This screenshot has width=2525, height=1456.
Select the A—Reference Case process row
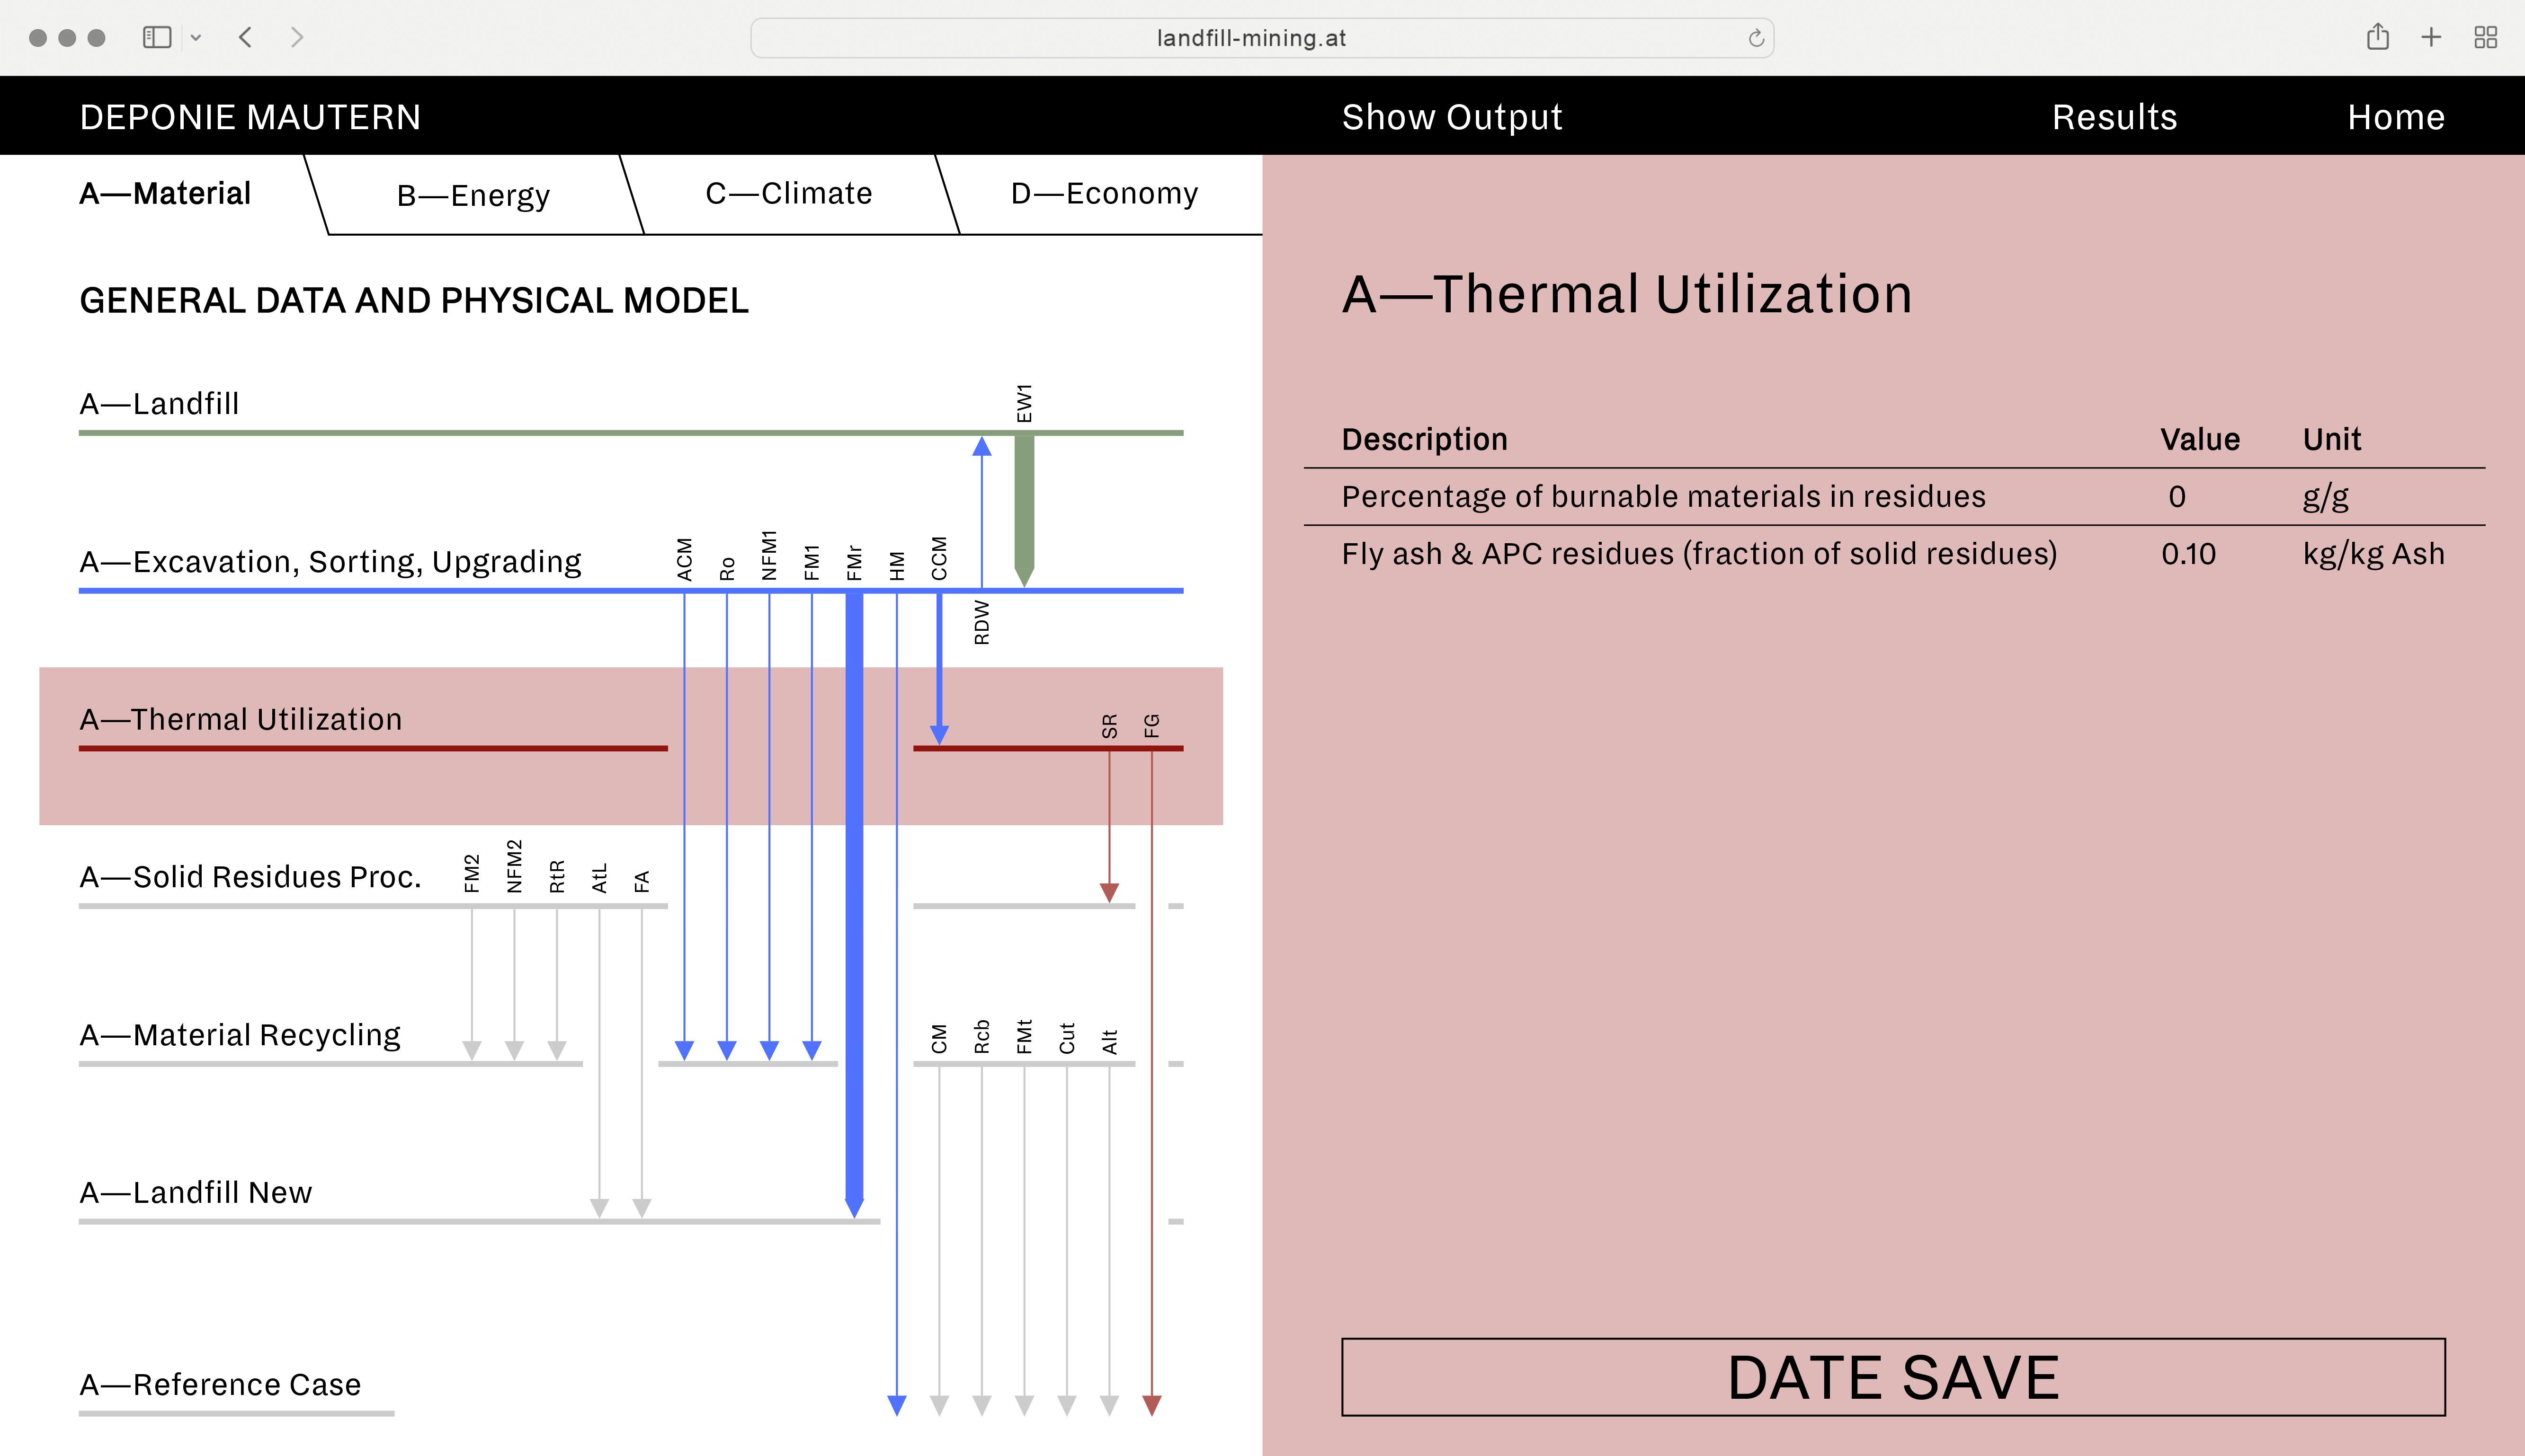tap(220, 1384)
